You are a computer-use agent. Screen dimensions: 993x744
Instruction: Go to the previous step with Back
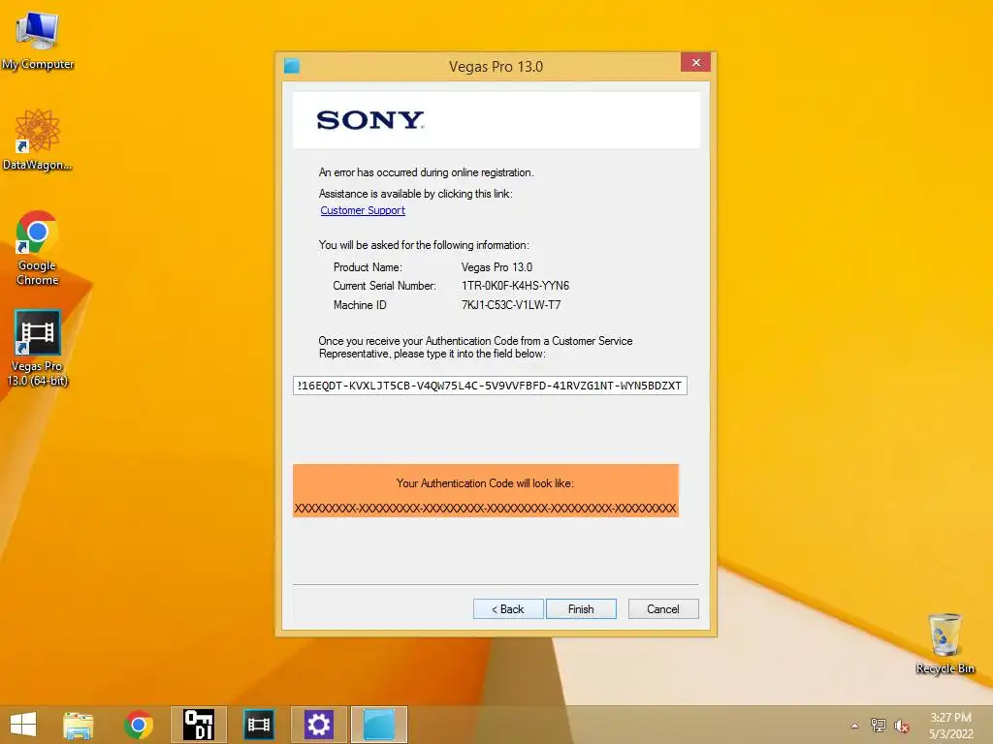508,609
